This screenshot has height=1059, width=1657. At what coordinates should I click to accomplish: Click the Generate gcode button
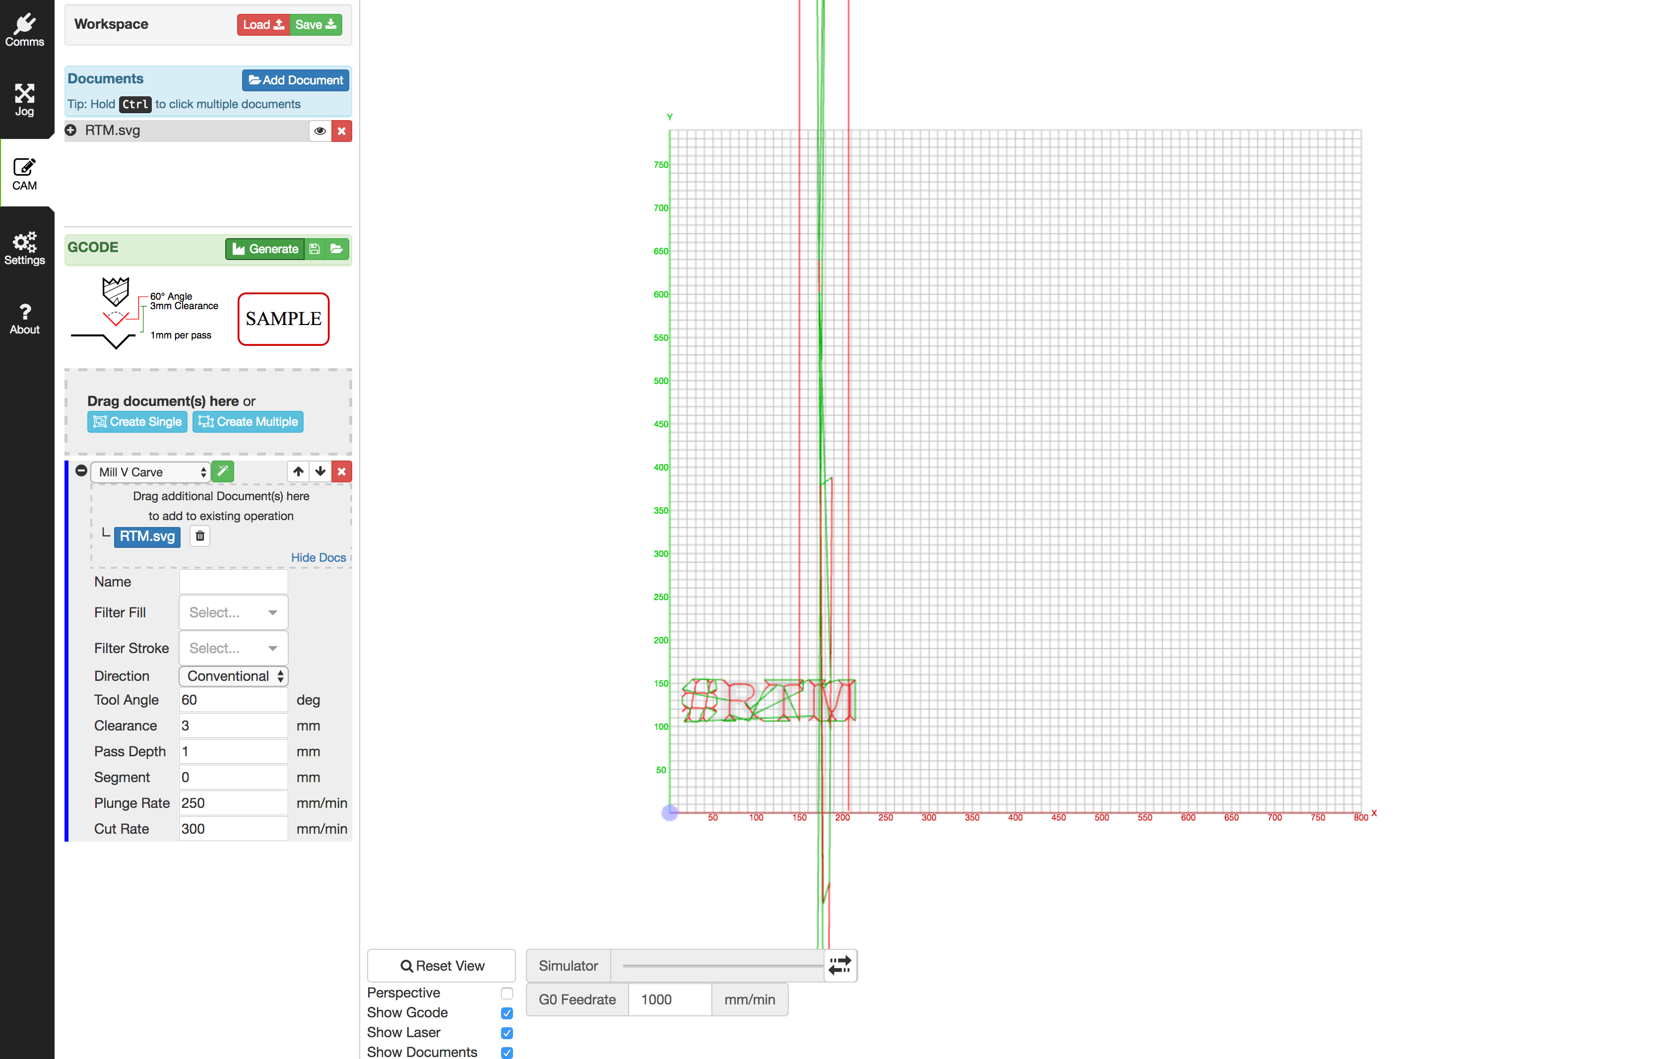coord(265,249)
